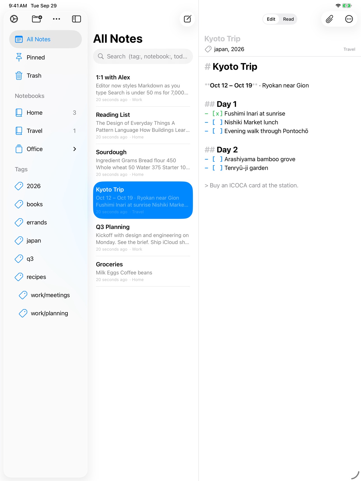Create a new notebook with folder-plus icon

pyautogui.click(x=37, y=19)
